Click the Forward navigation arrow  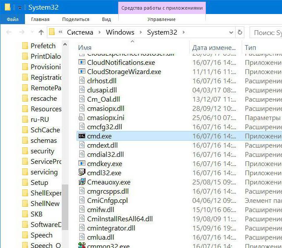[21, 32]
